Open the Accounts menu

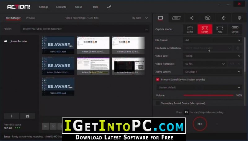[x=61, y=7]
